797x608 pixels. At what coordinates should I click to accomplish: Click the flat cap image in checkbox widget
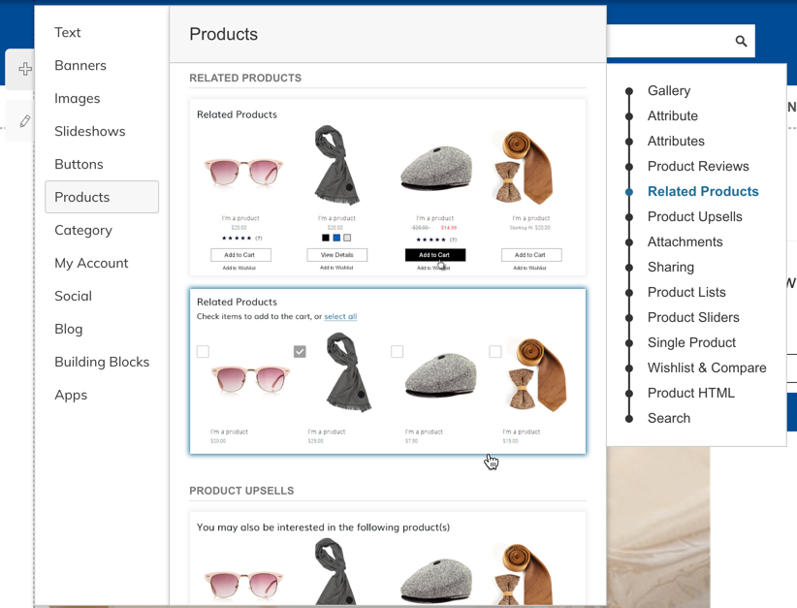pos(441,375)
